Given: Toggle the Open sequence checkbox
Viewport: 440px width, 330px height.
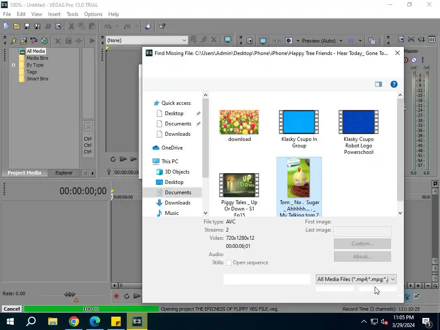Looking at the screenshot, I should point(229,263).
